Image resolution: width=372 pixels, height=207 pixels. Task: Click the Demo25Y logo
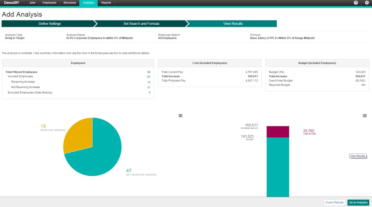pyautogui.click(x=11, y=3)
